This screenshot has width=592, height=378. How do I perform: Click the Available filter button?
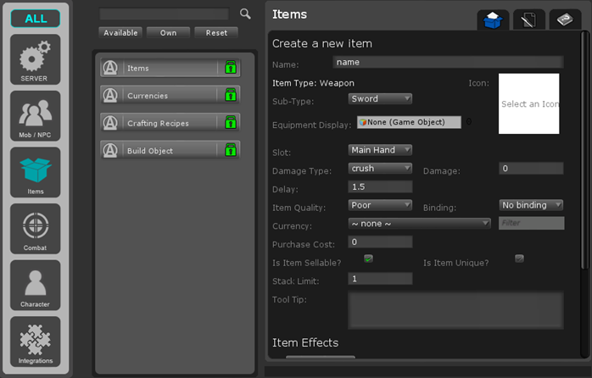tap(120, 33)
